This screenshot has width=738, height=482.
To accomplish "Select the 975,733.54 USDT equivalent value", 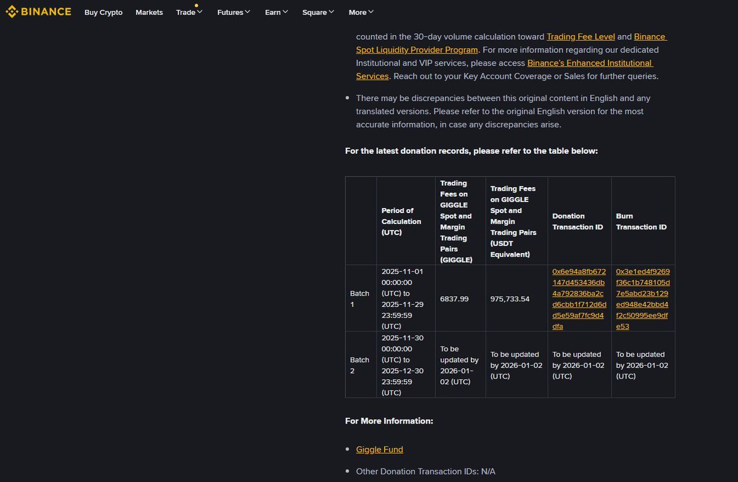I will coord(510,299).
